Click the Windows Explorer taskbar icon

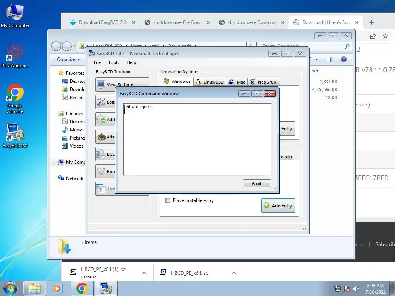click(x=34, y=288)
